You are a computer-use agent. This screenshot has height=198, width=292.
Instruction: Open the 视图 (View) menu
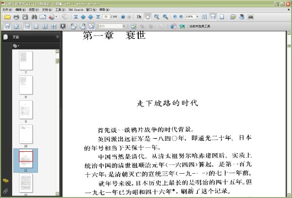pos(34,10)
